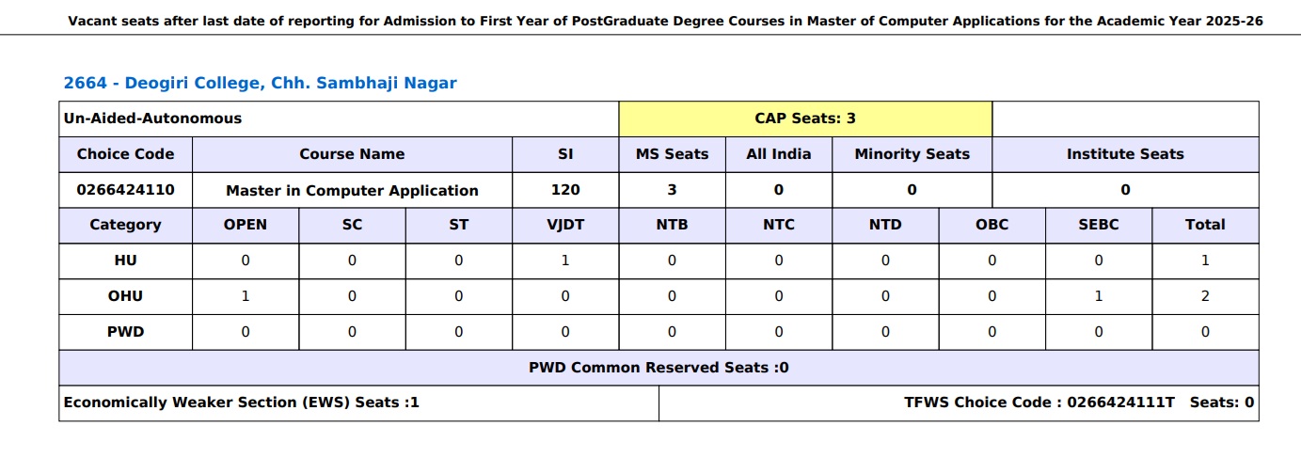Click Master in Computer Application course name
The height and width of the screenshot is (458, 1301).
pos(352,190)
